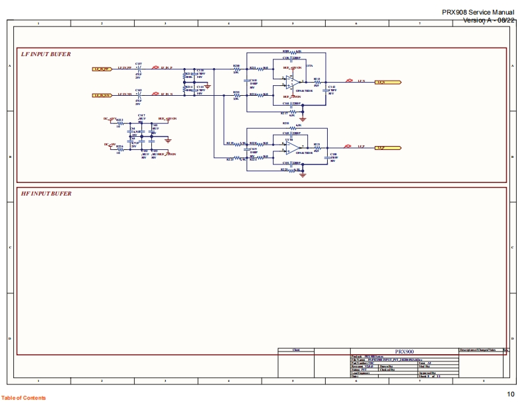Click the LF INPUT BUFER section heading
The height and width of the screenshot is (405, 524).
tap(46, 54)
